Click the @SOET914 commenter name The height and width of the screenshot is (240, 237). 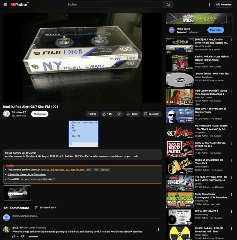(18, 227)
